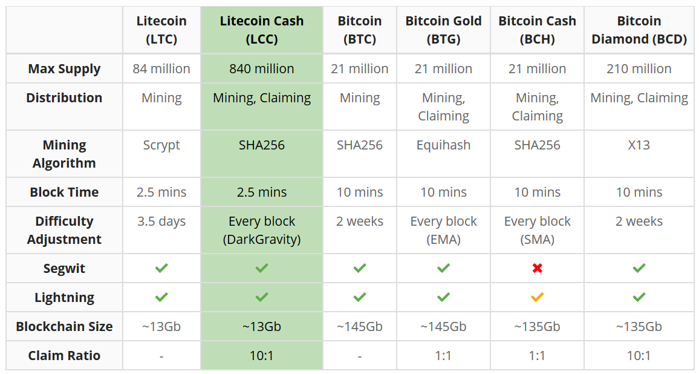Click the Every block (DarkGravity) cell
Image resolution: width=699 pixels, height=374 pixels.
click(x=262, y=230)
